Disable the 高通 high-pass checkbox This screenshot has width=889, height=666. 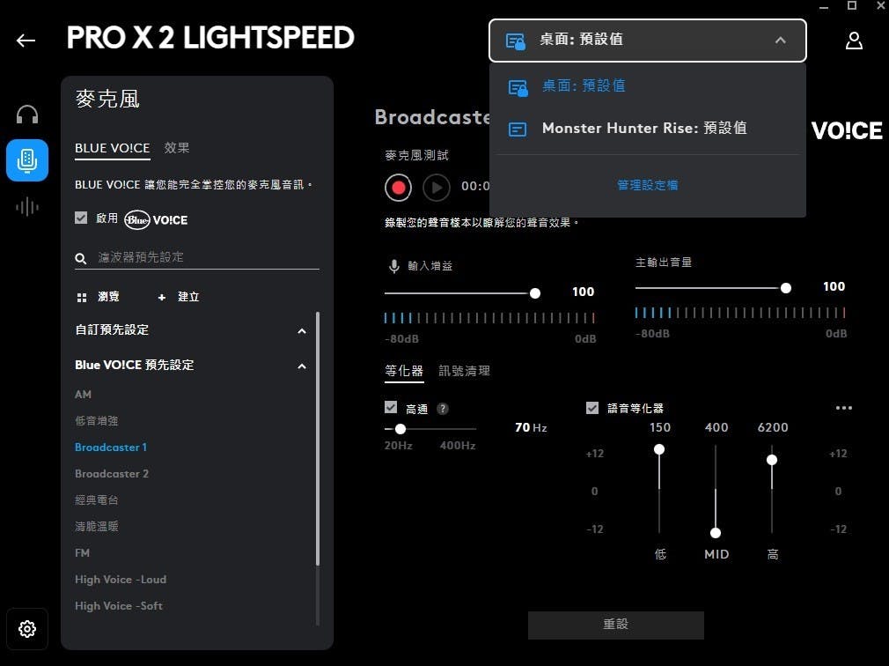point(391,408)
